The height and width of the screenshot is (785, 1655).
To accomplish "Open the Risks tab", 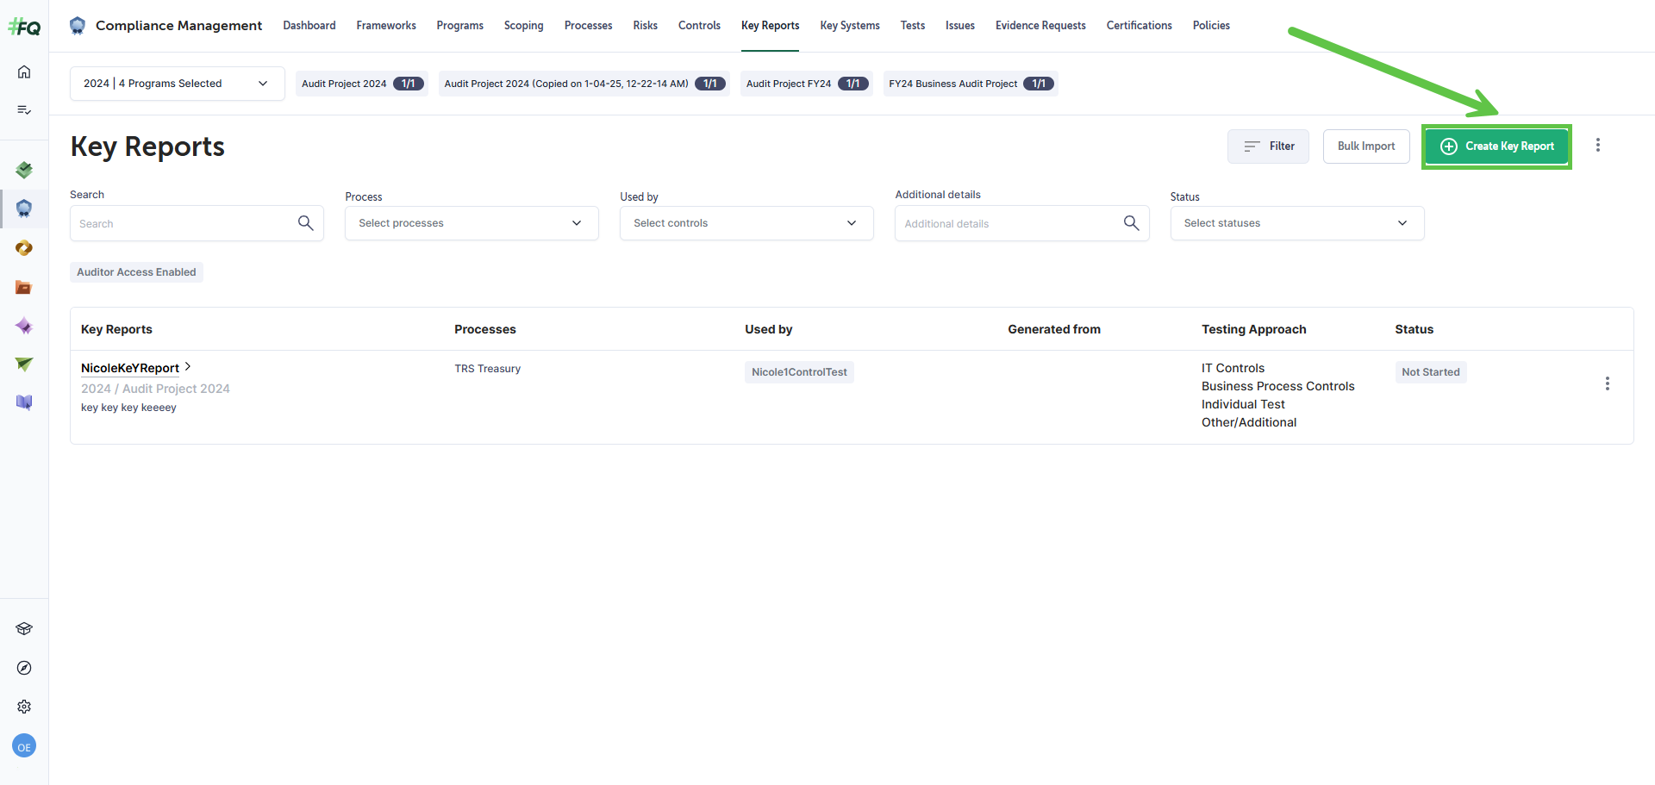I will [x=646, y=26].
